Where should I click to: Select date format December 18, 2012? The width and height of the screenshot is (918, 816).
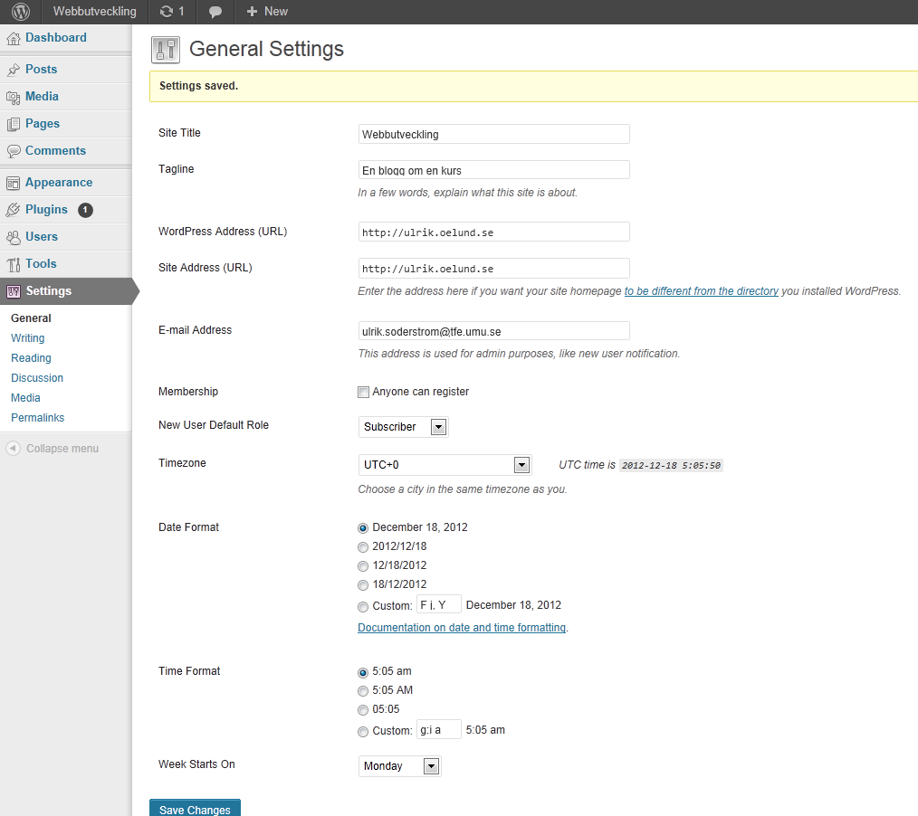[363, 528]
